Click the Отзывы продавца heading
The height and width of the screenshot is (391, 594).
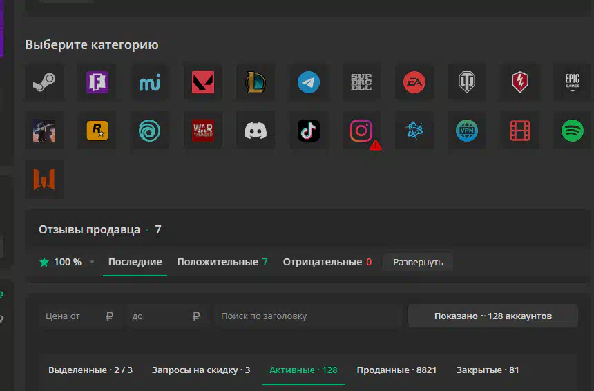(89, 230)
